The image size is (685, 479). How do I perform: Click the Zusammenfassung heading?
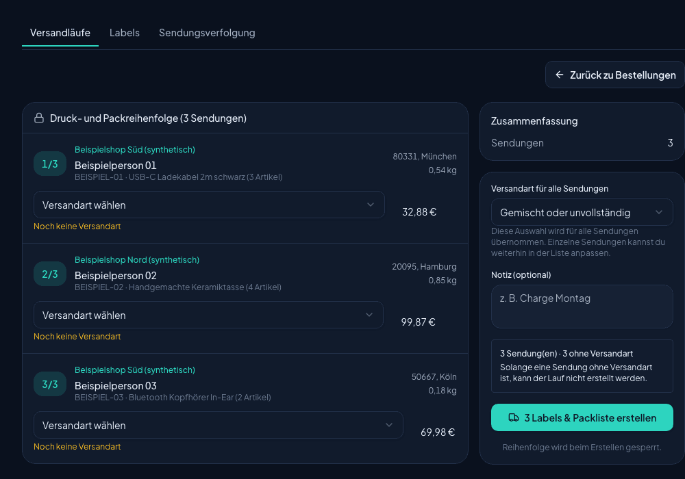pyautogui.click(x=534, y=121)
